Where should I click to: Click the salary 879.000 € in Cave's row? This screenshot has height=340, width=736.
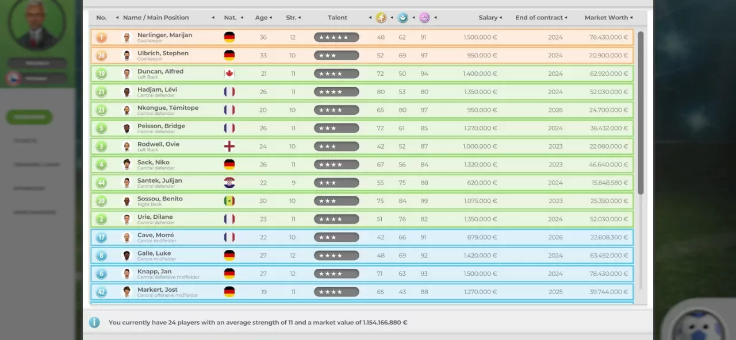point(482,237)
